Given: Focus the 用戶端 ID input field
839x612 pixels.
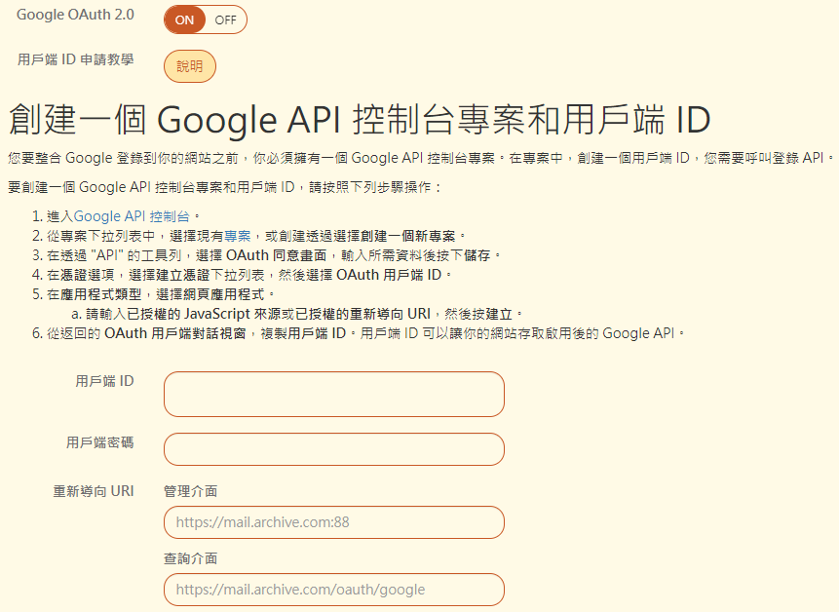Looking at the screenshot, I should pos(333,394).
